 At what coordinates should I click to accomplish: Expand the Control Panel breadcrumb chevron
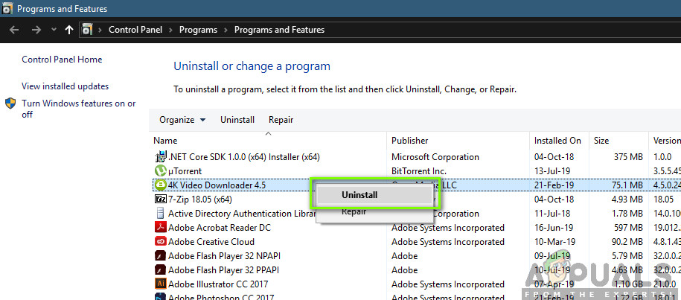click(x=172, y=31)
